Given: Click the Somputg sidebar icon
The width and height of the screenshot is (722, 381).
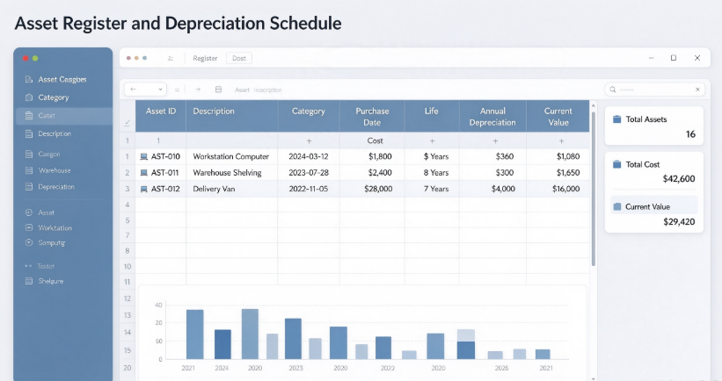Looking at the screenshot, I should [x=29, y=242].
